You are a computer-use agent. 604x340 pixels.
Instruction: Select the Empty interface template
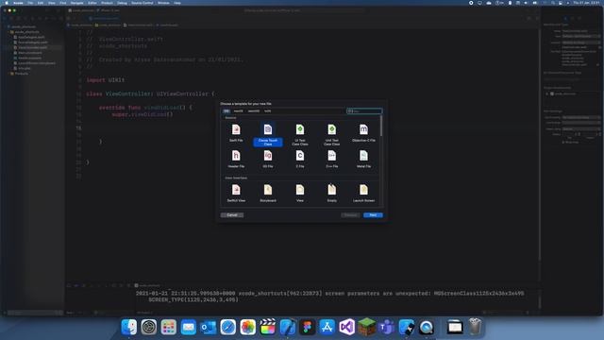pos(331,193)
